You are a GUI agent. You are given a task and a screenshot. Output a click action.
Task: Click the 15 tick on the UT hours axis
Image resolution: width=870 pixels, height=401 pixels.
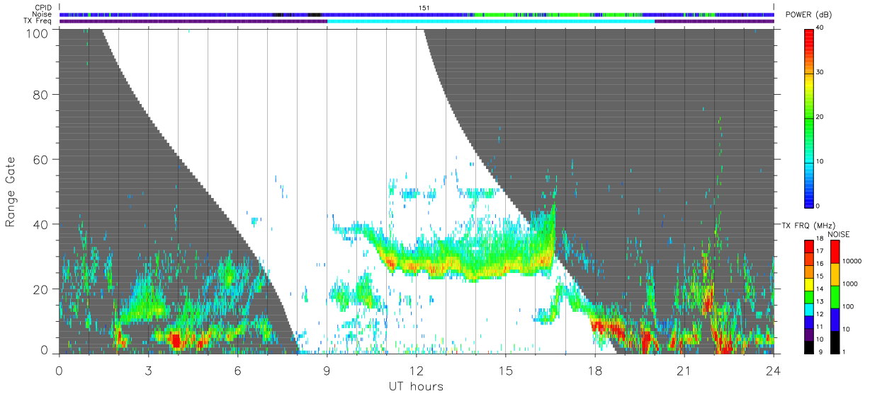[x=506, y=370]
